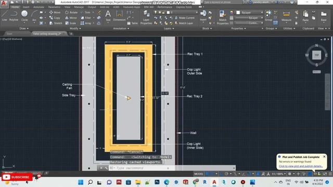
Task: Expand the Block panel
Action: point(207,29)
